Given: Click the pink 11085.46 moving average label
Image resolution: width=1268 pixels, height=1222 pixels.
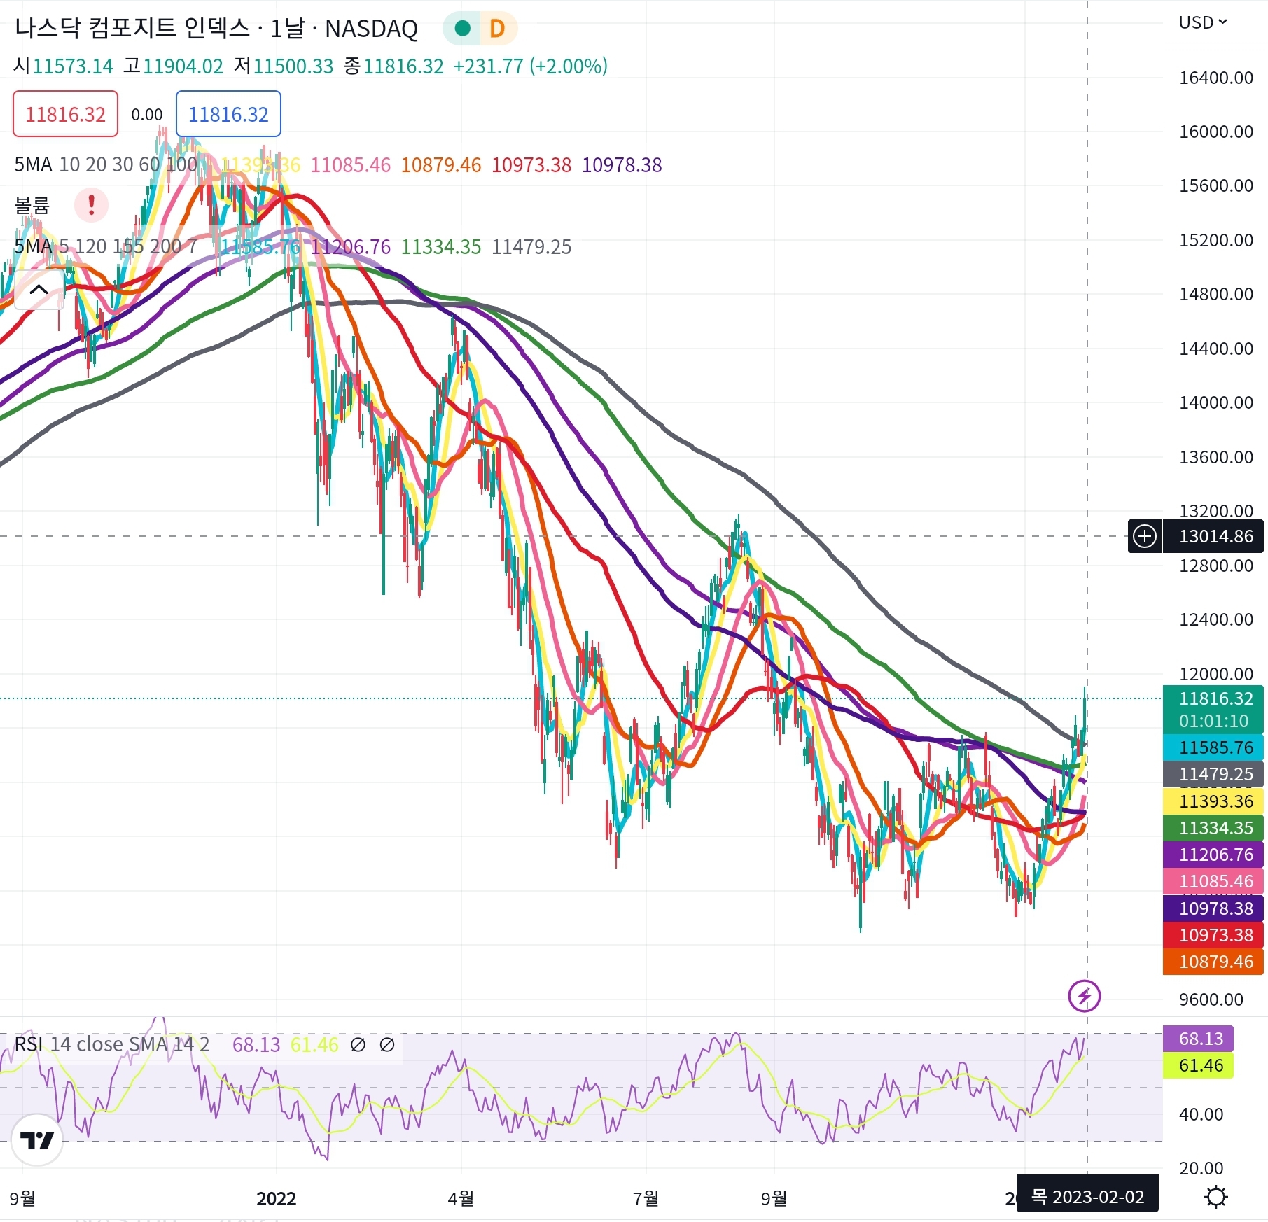Looking at the screenshot, I should [1213, 881].
